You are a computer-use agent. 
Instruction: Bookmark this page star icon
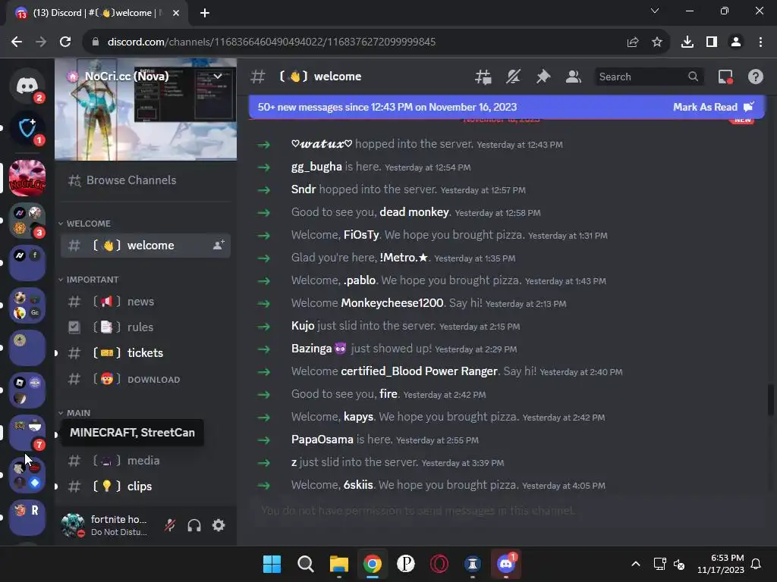[x=657, y=42]
